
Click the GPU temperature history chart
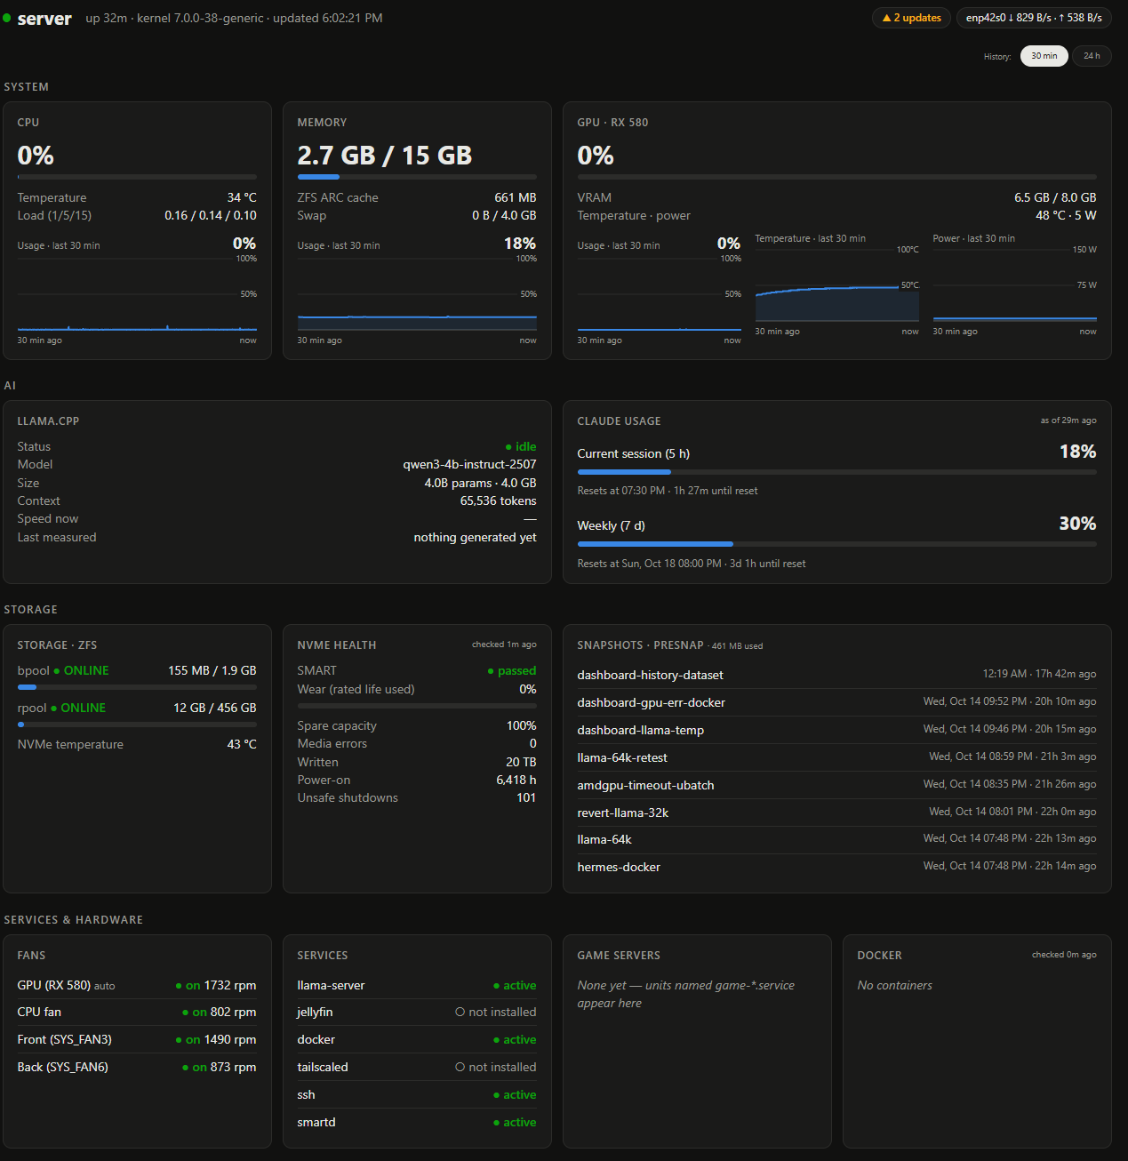click(836, 285)
